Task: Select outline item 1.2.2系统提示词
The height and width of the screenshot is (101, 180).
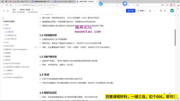Action: 10,35
